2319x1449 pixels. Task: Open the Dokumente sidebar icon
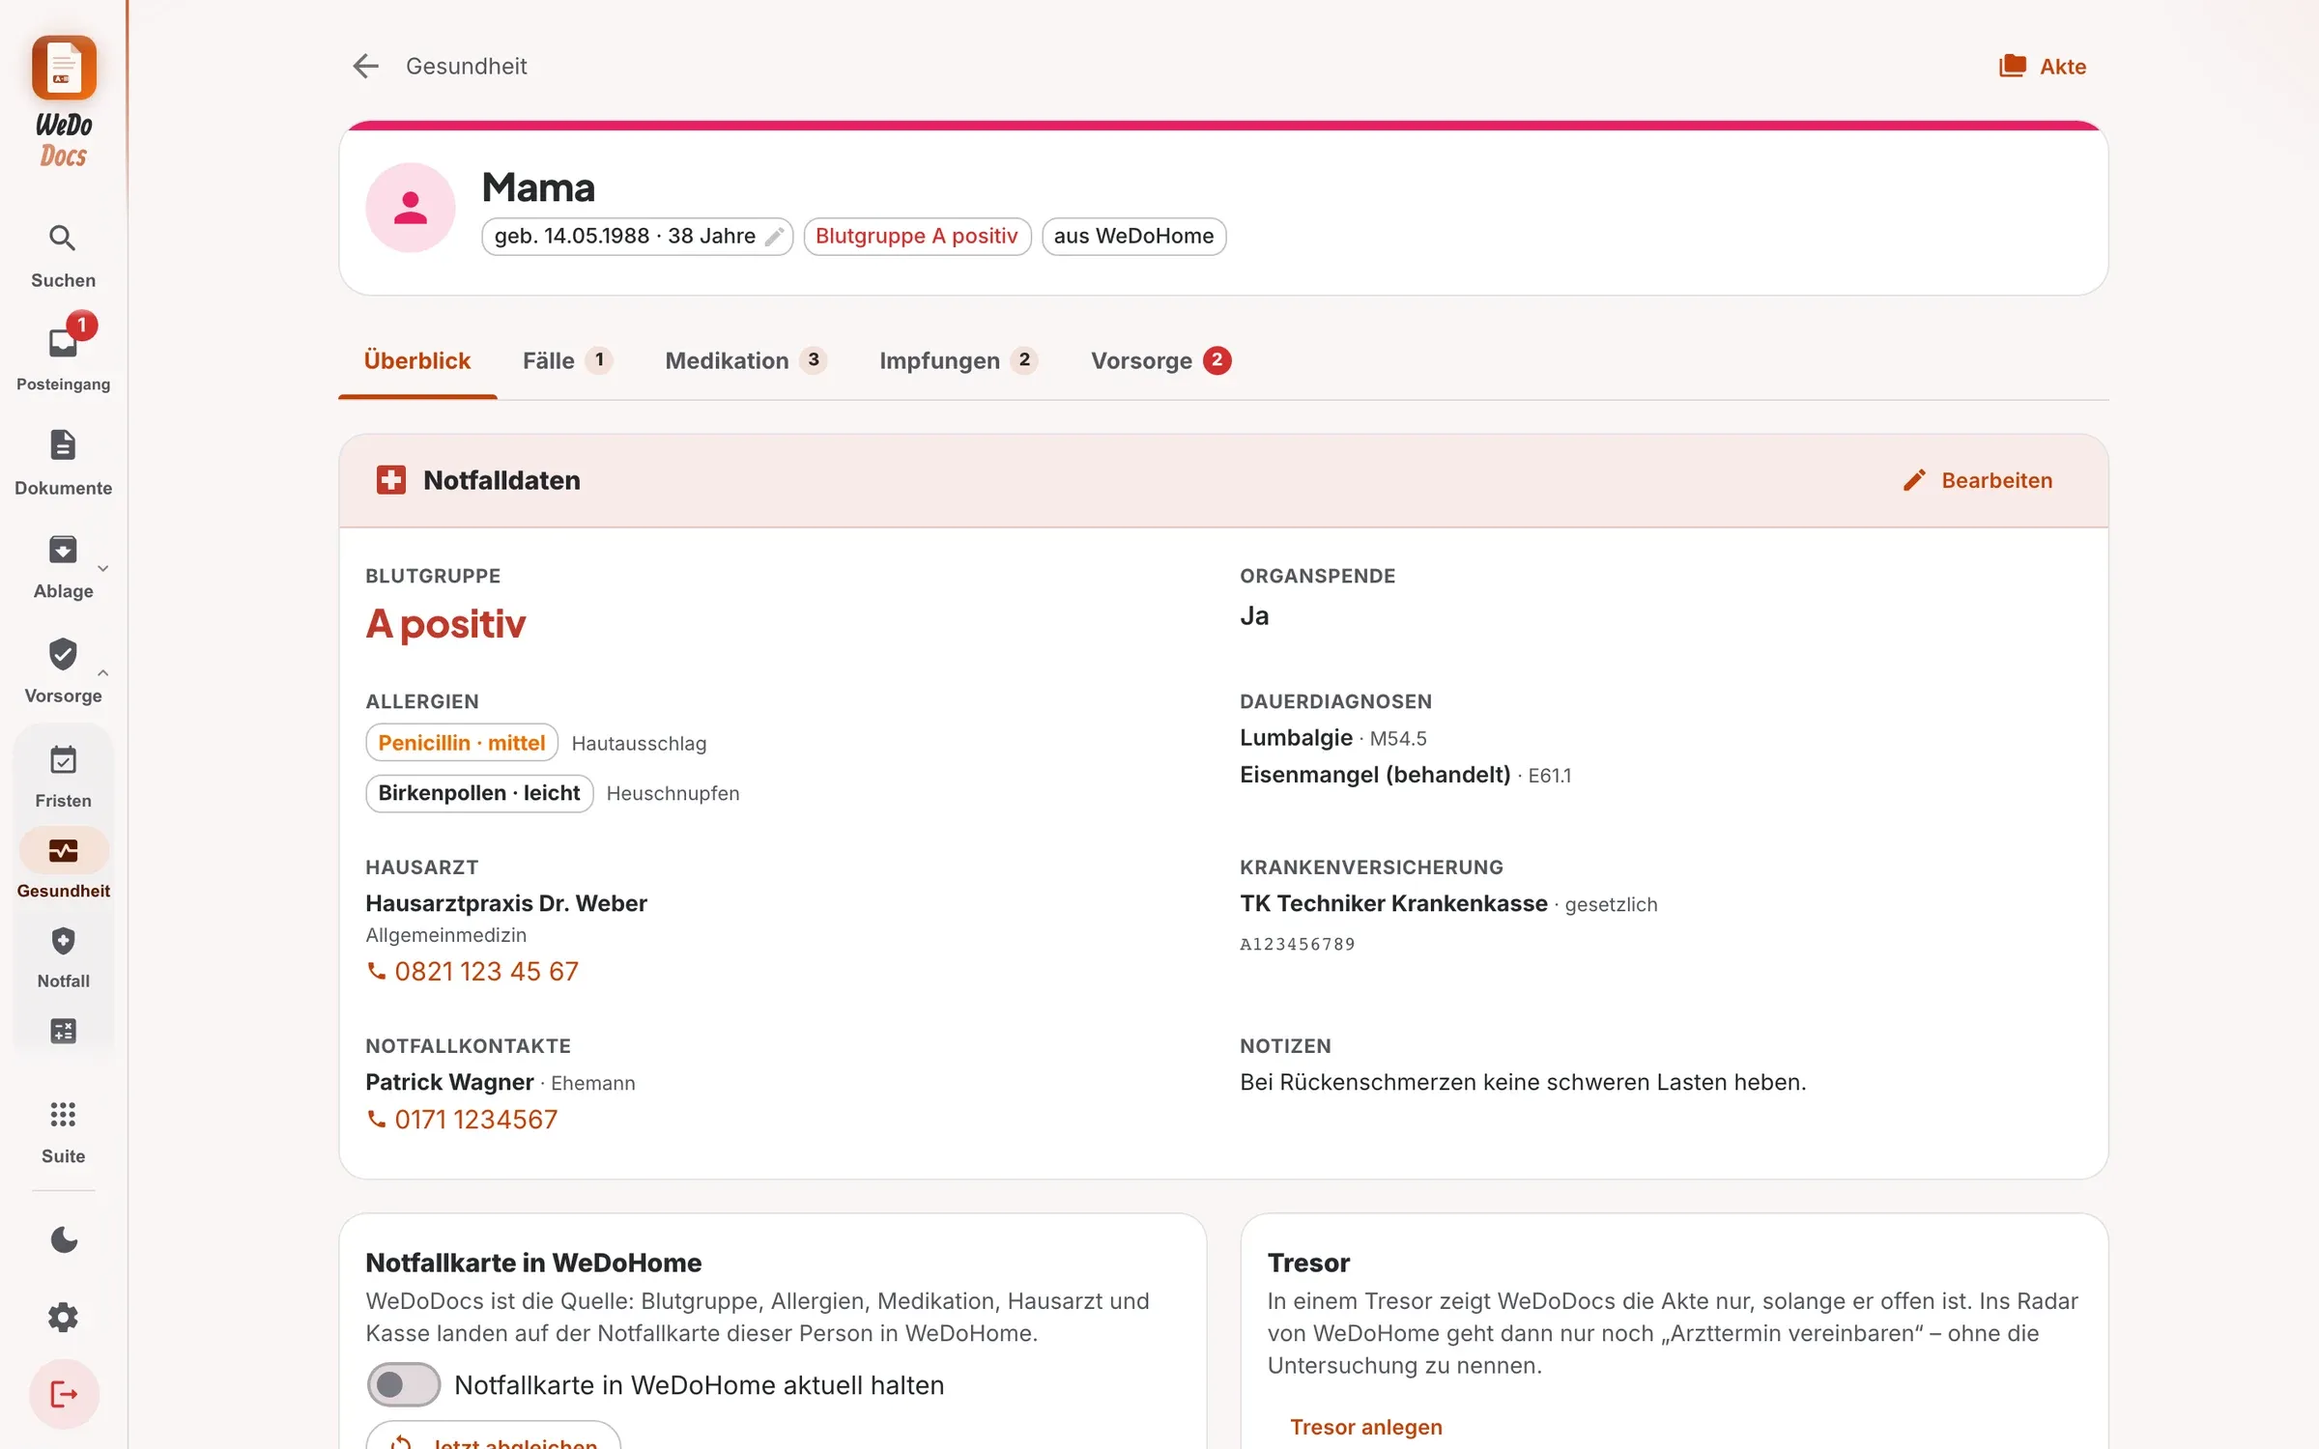pos(63,445)
